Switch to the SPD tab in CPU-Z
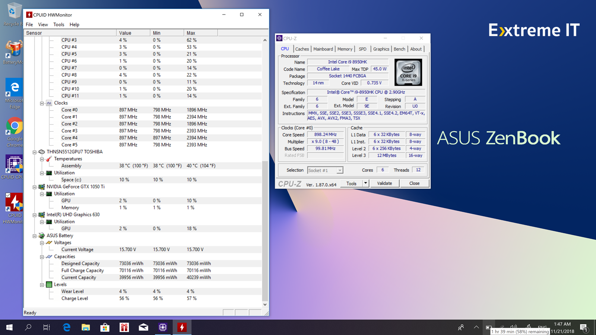The height and width of the screenshot is (335, 596). click(x=362, y=49)
